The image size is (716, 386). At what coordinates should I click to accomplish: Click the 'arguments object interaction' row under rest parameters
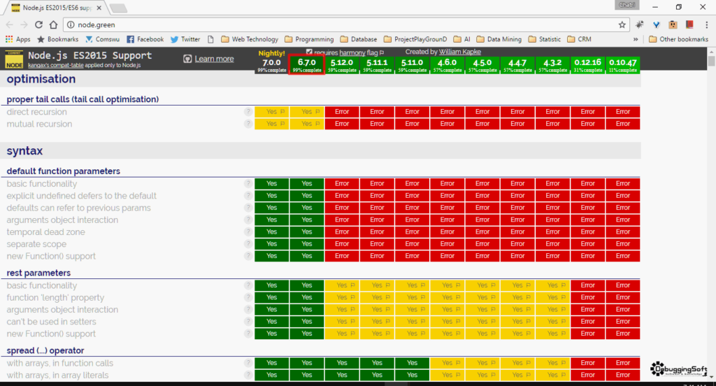(62, 310)
